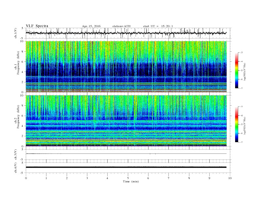
Task: Click the "8" kHz tick on ch.1 spectrogram axis
Action: tap(23, 52)
